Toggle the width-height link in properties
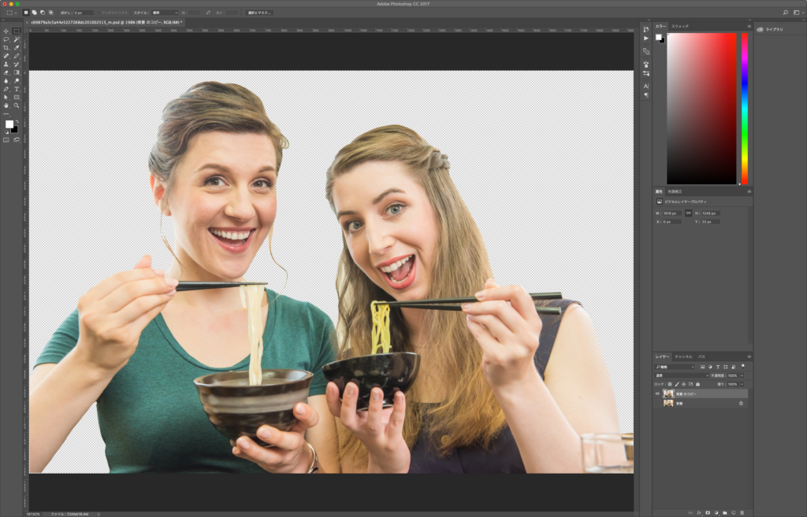807x517 pixels. [688, 212]
